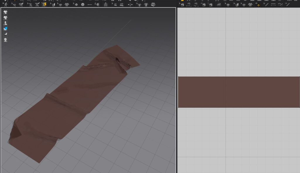
Task: Toggle the eye-with-sewing-machine show sewing icon
Action: tap(203, 4)
